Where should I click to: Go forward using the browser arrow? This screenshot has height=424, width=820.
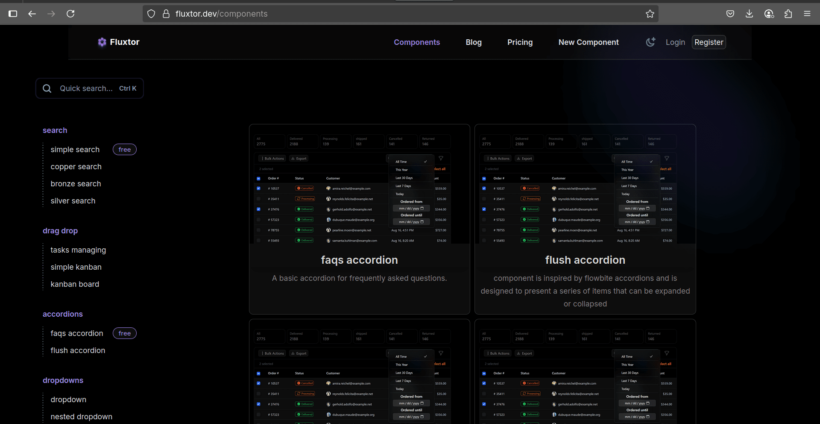[51, 14]
